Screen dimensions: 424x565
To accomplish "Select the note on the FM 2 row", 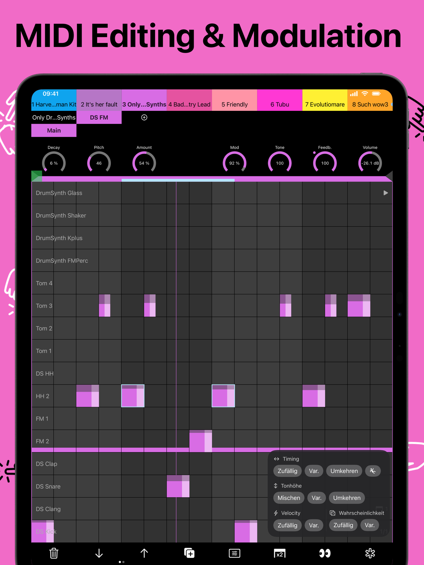I will (201, 441).
